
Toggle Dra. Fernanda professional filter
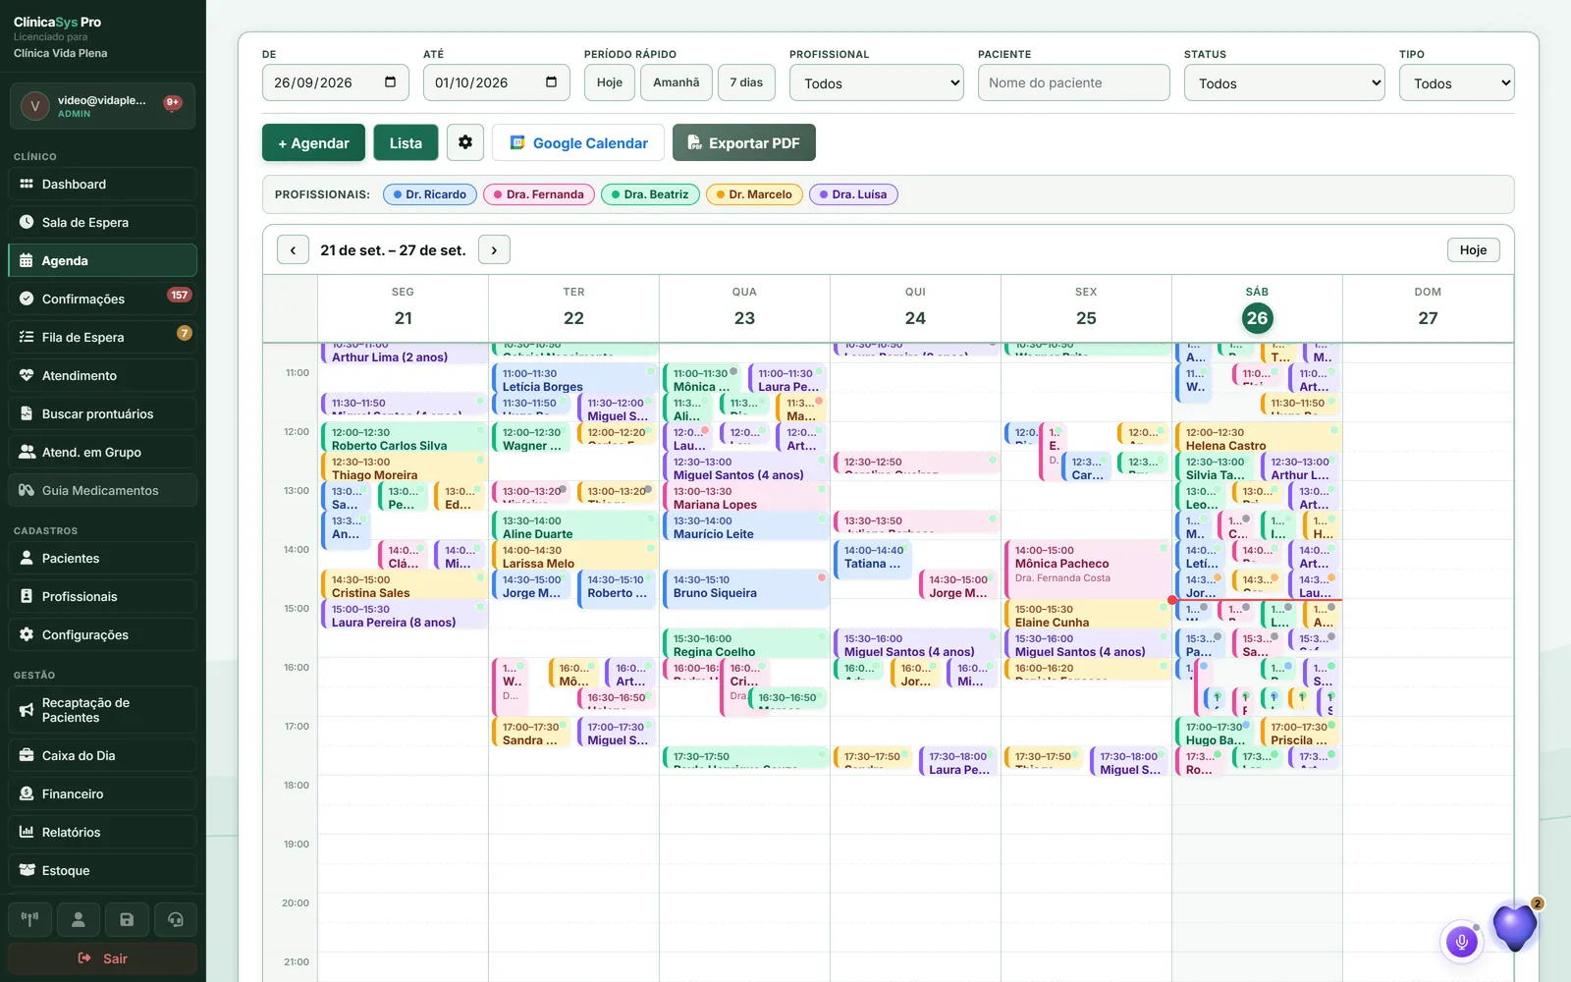(539, 194)
